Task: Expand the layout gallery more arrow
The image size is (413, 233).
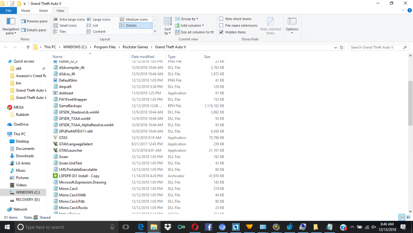Action: click(155, 32)
